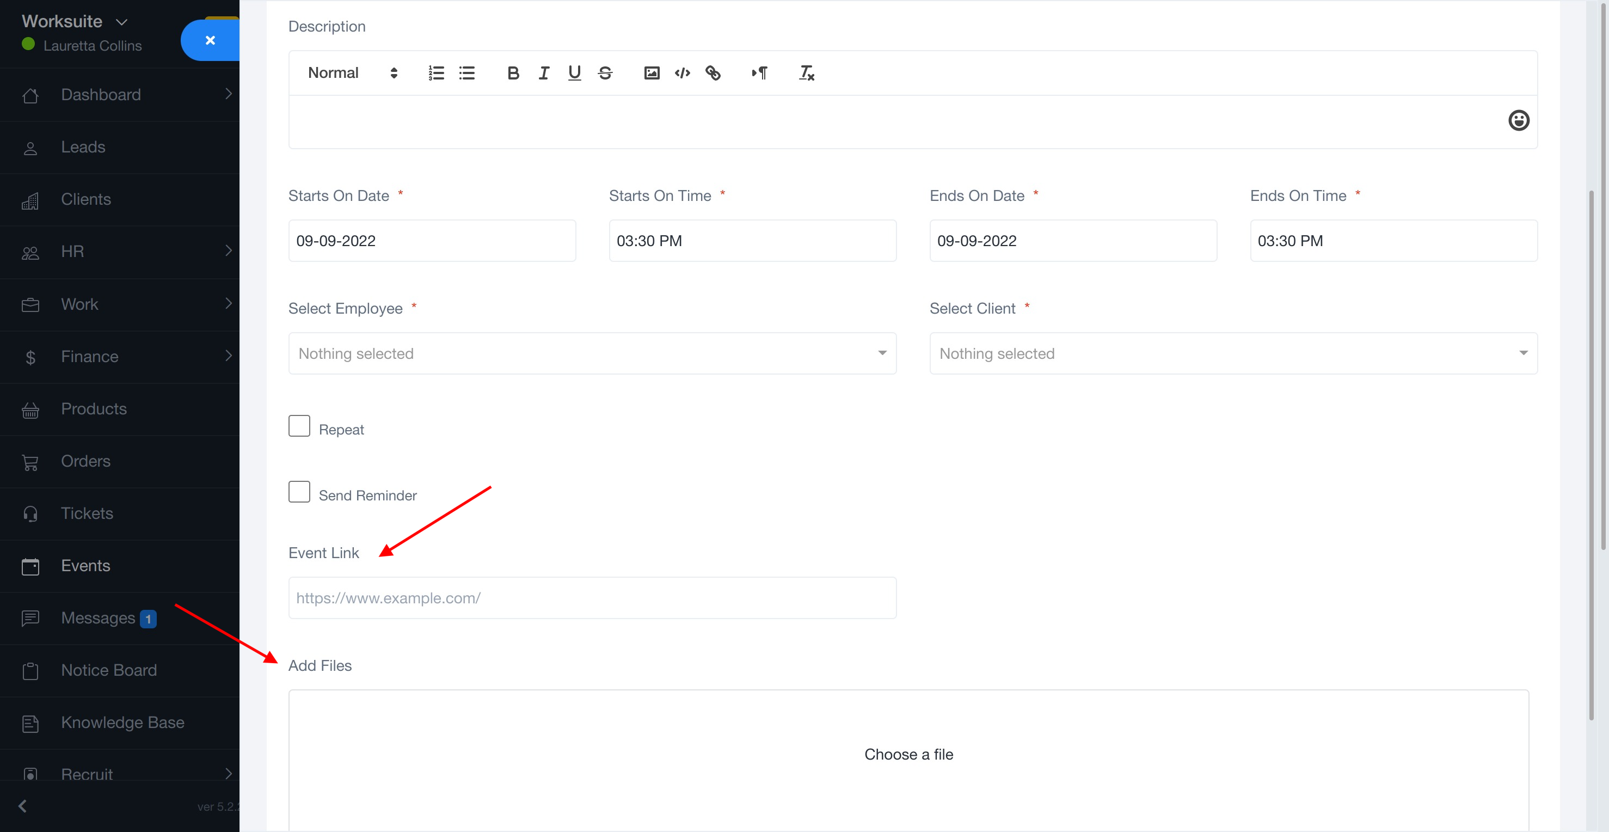Open the Select Employee dropdown
This screenshot has width=1609, height=832.
coord(592,353)
